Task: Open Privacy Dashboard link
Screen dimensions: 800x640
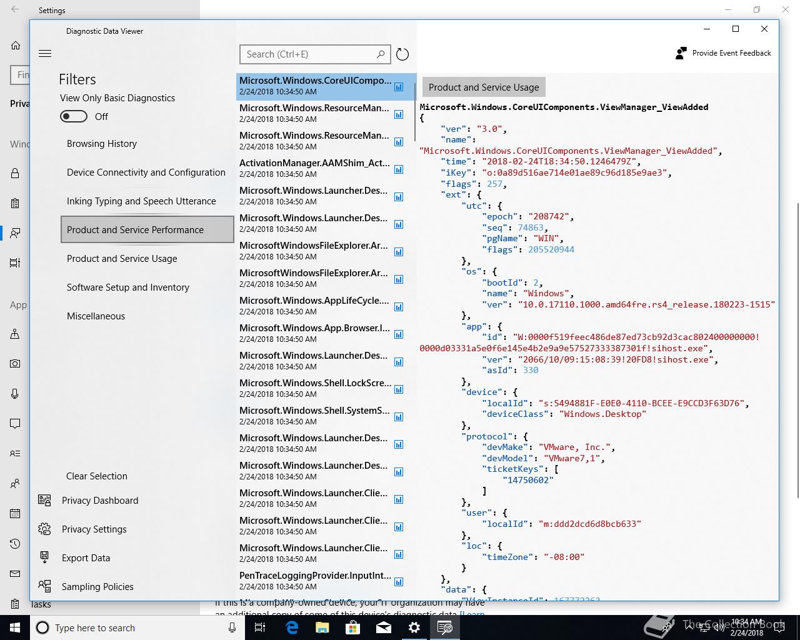Action: pos(100,501)
